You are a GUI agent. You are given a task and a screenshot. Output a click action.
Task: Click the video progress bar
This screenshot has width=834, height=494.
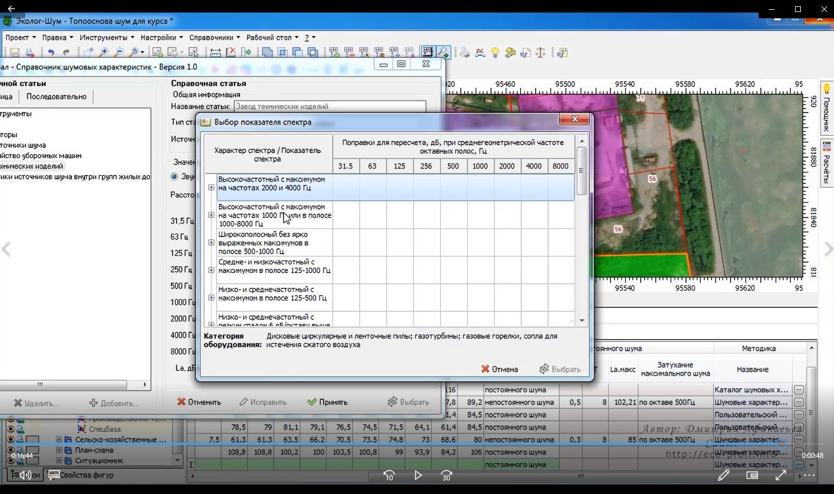[400, 444]
